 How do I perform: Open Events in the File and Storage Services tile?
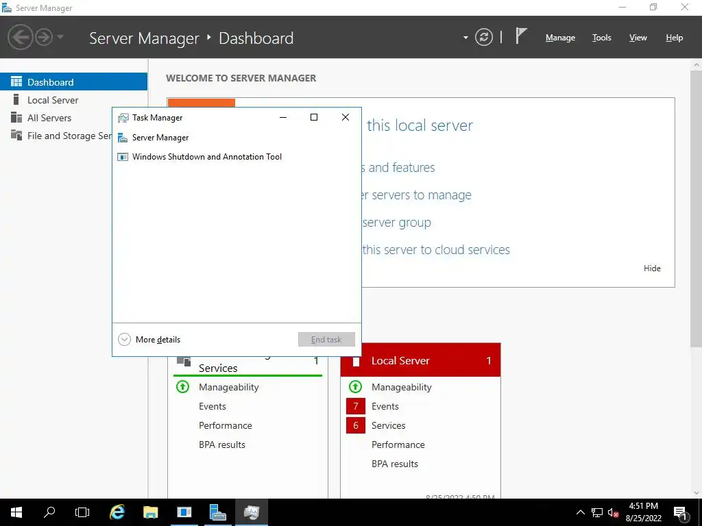(x=213, y=406)
